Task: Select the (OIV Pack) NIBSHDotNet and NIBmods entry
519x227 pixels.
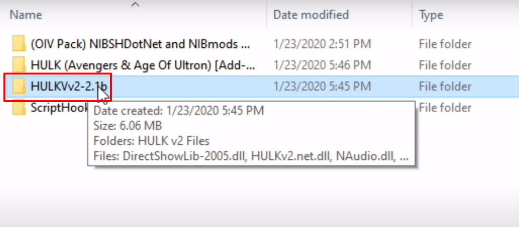Action: coord(140,44)
